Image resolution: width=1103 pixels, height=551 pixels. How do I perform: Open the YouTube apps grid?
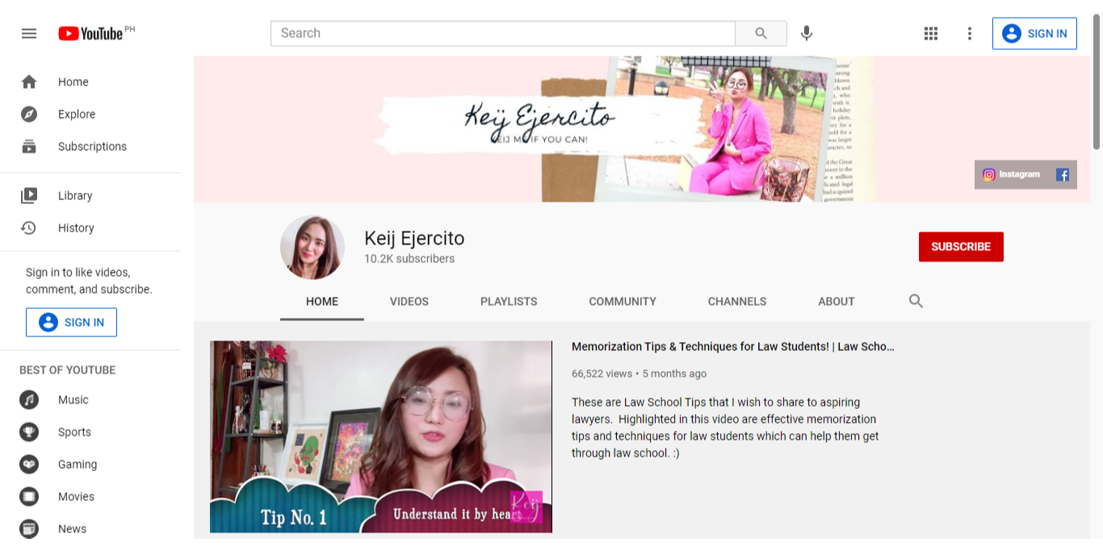tap(931, 33)
